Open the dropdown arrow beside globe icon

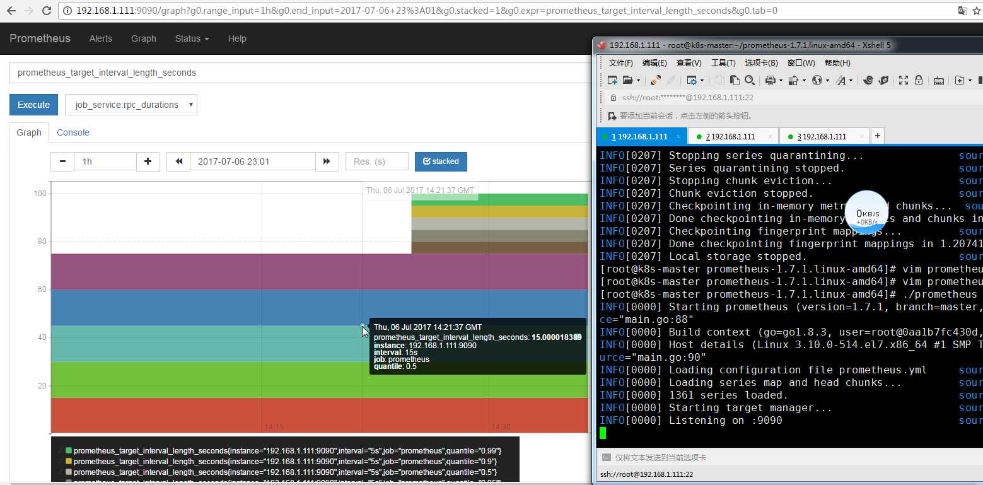tap(827, 80)
